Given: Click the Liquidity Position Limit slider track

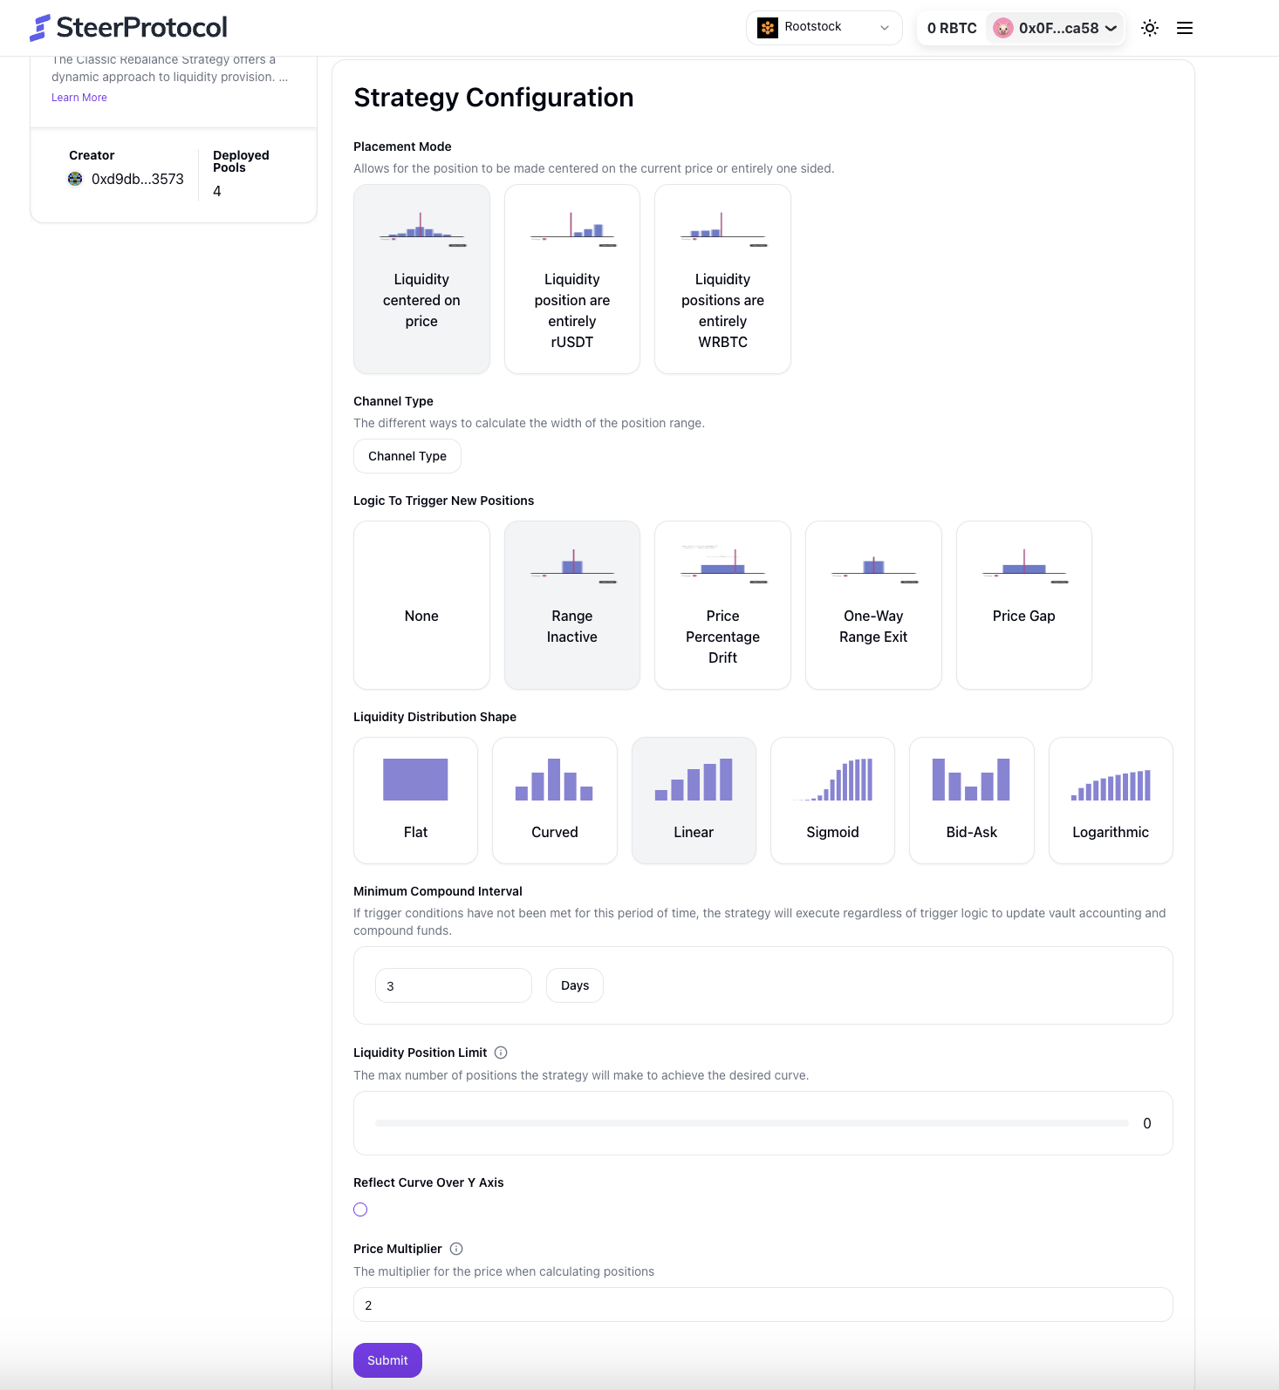Looking at the screenshot, I should click(x=751, y=1123).
